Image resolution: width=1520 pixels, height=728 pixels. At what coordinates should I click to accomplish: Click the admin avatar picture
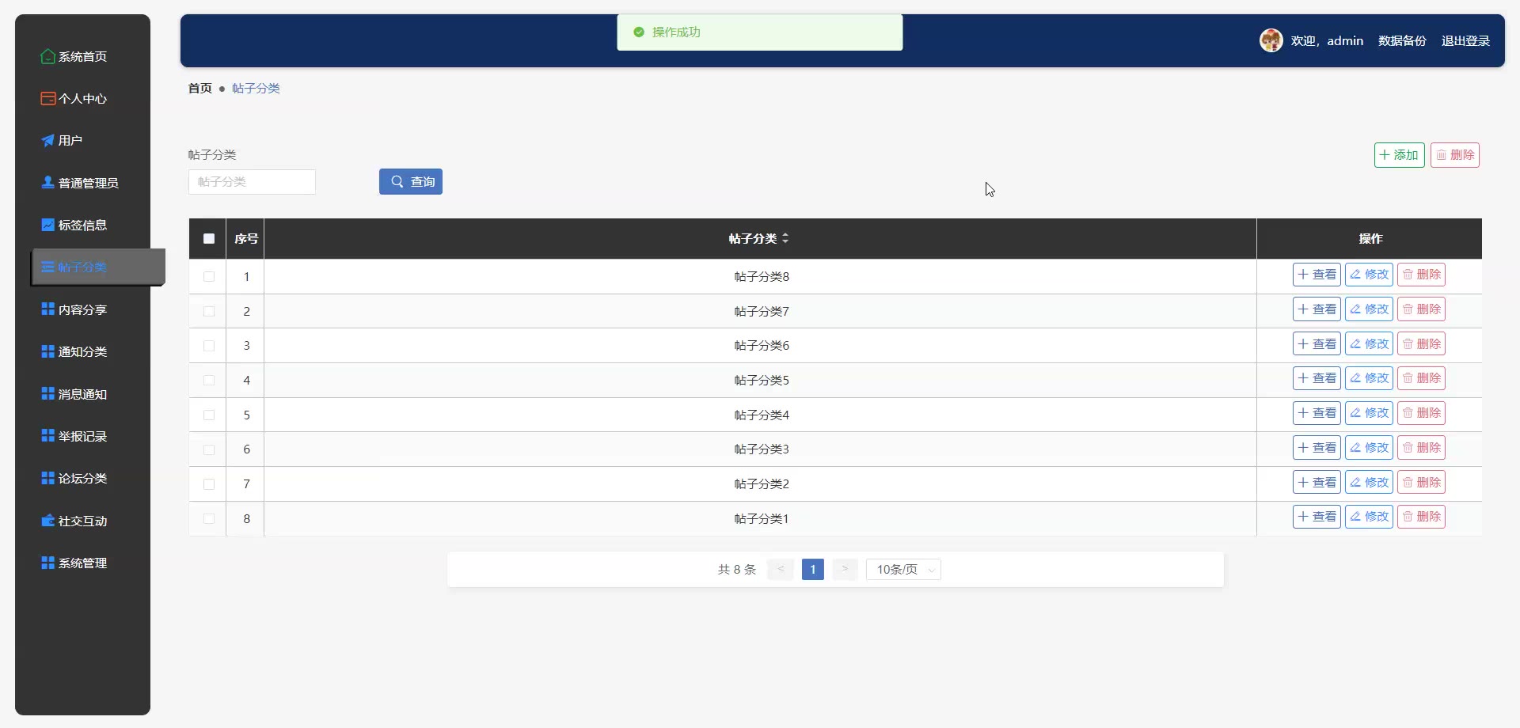pos(1271,40)
